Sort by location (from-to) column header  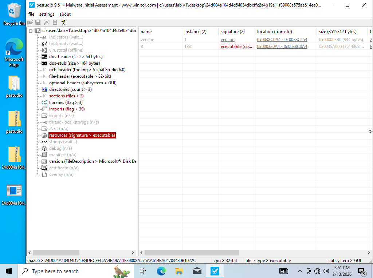[x=286, y=32]
